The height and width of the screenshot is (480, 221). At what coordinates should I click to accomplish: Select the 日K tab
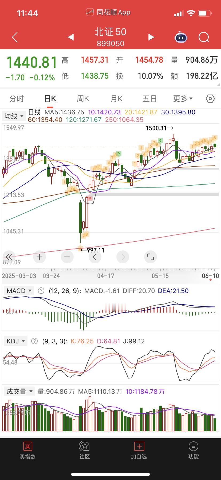coord(50,99)
